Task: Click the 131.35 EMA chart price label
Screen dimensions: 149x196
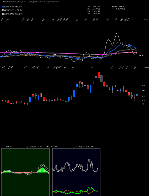Action: [x=141, y=56]
